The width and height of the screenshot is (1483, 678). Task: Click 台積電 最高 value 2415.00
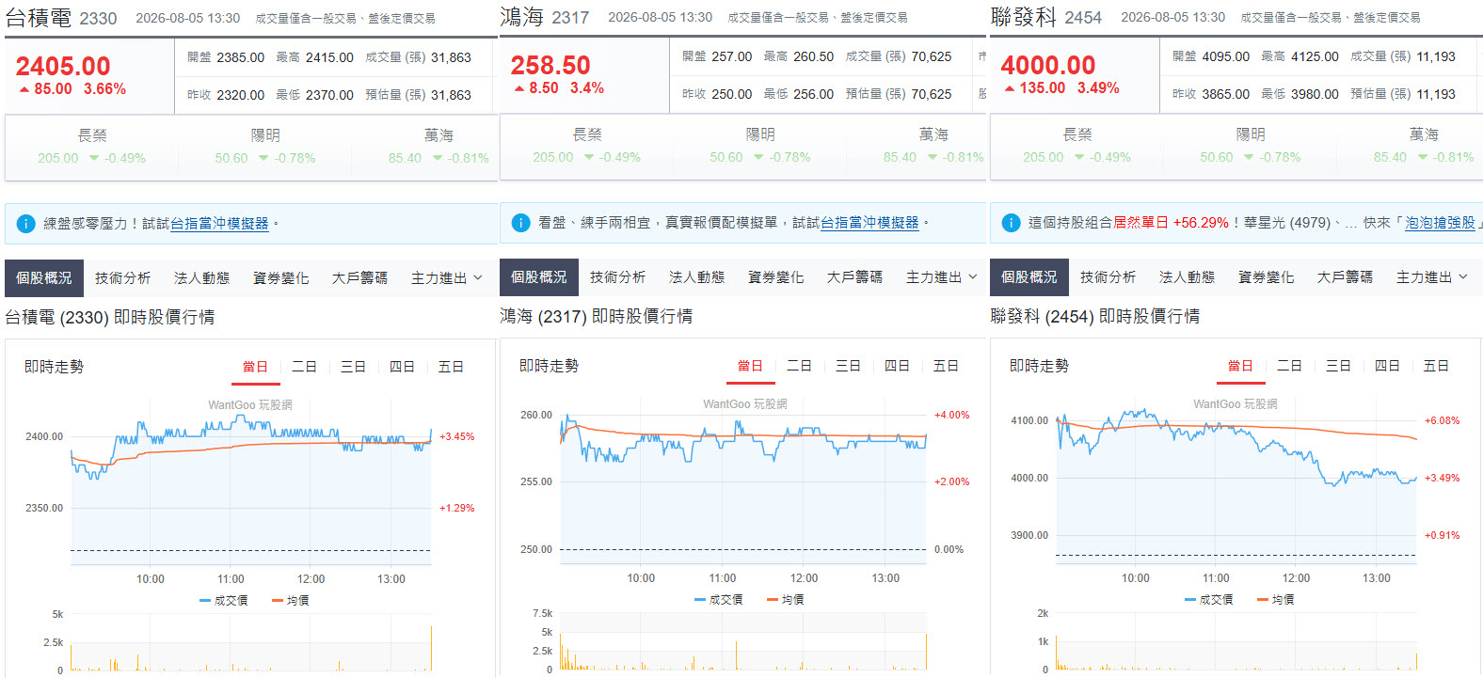329,57
